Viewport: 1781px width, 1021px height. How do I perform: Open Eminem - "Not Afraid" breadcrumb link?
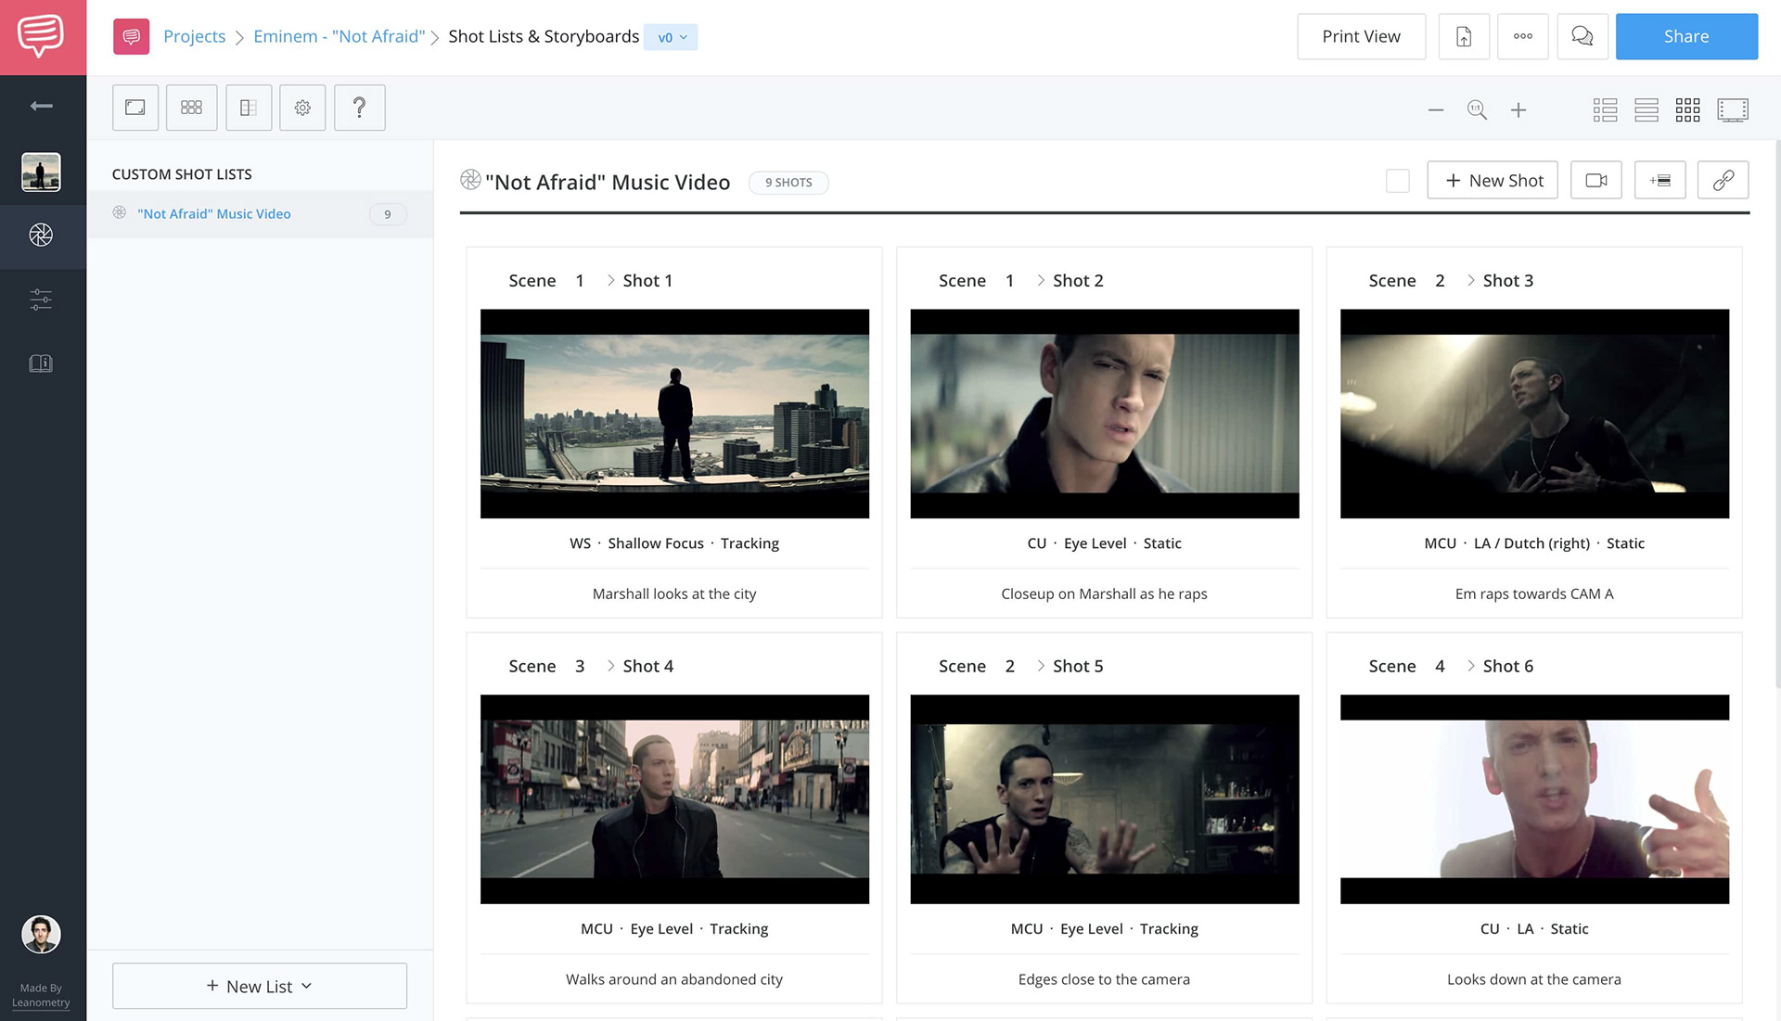coord(339,36)
